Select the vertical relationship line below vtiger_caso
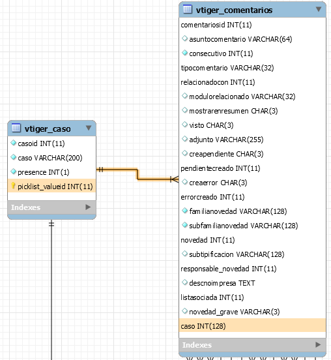Screen dimensions: 331x360 (x=51, y=290)
